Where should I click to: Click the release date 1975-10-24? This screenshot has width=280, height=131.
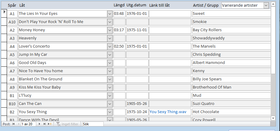pyautogui.click(x=137, y=112)
